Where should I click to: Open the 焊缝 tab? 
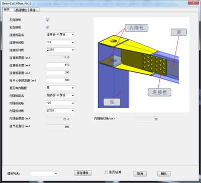[x=33, y=10]
